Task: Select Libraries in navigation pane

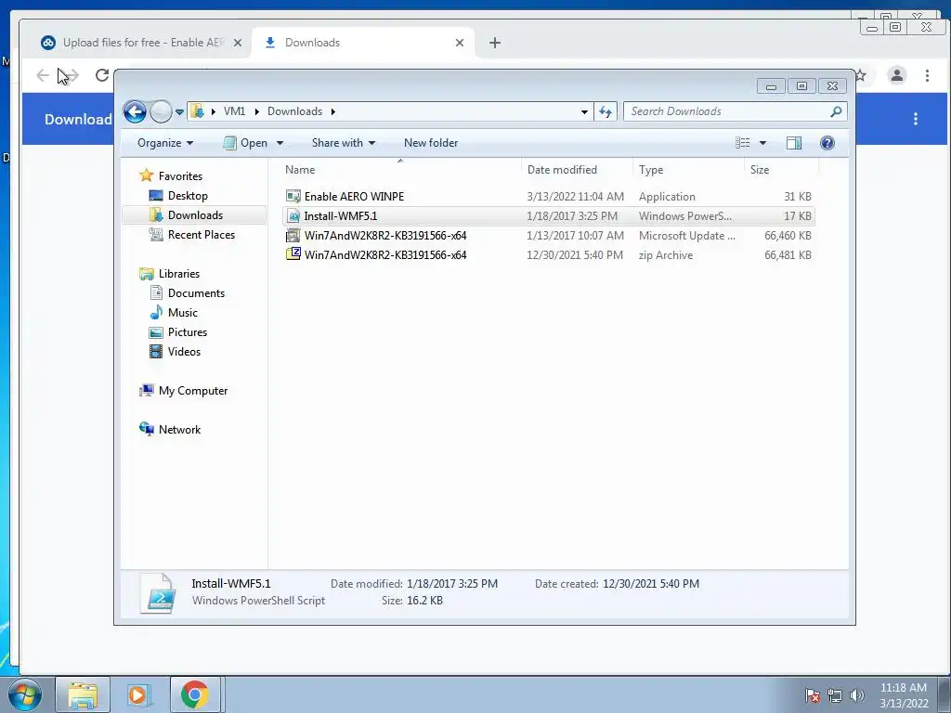Action: pos(179,274)
